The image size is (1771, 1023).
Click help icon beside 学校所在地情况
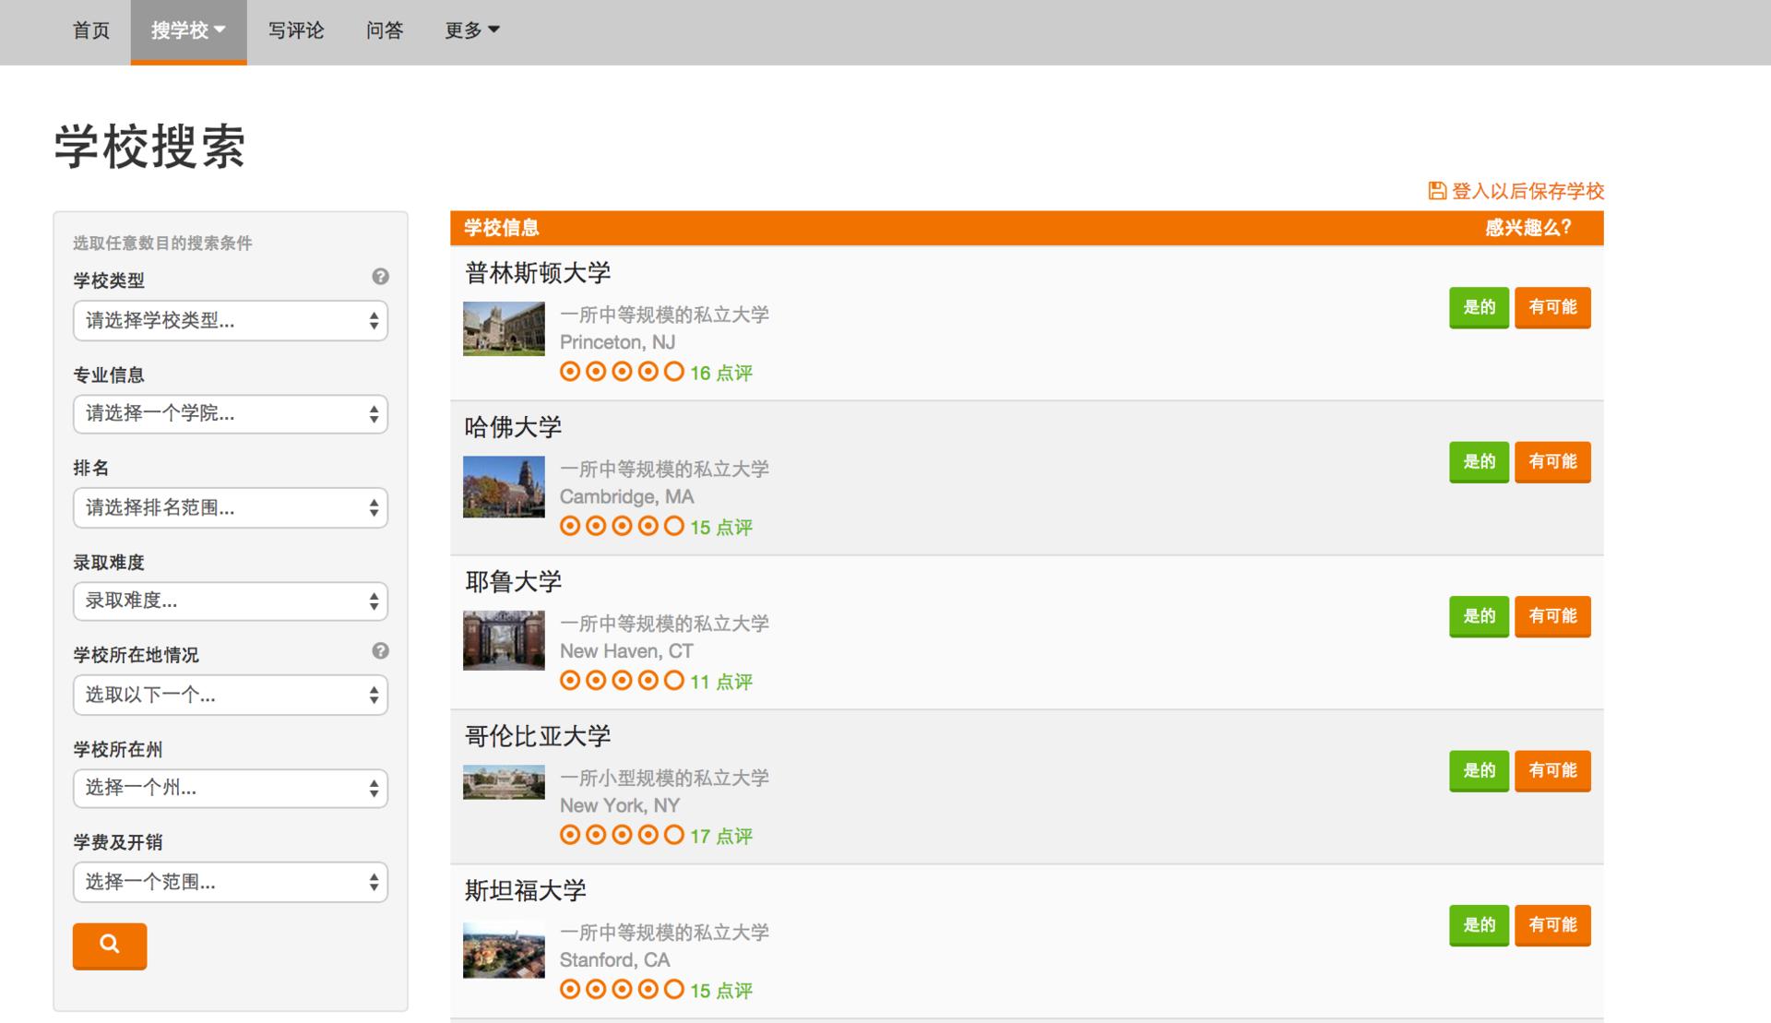pos(380,650)
